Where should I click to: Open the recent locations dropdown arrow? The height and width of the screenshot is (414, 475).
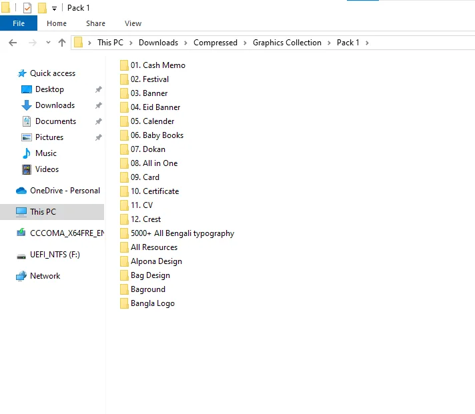tap(48, 43)
